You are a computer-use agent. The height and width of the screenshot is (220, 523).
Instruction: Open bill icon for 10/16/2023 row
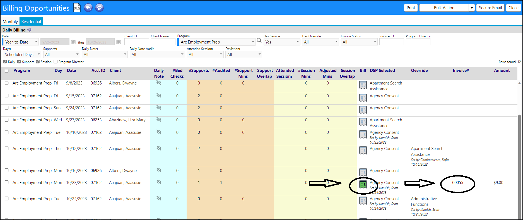tap(363, 172)
